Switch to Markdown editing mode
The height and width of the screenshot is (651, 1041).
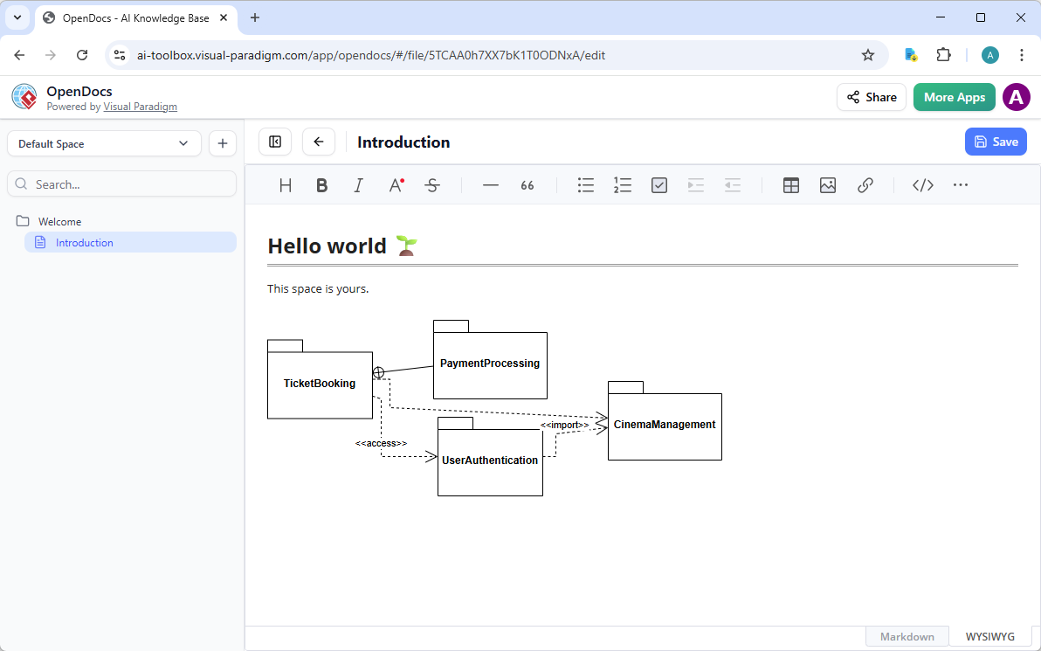coord(907,635)
